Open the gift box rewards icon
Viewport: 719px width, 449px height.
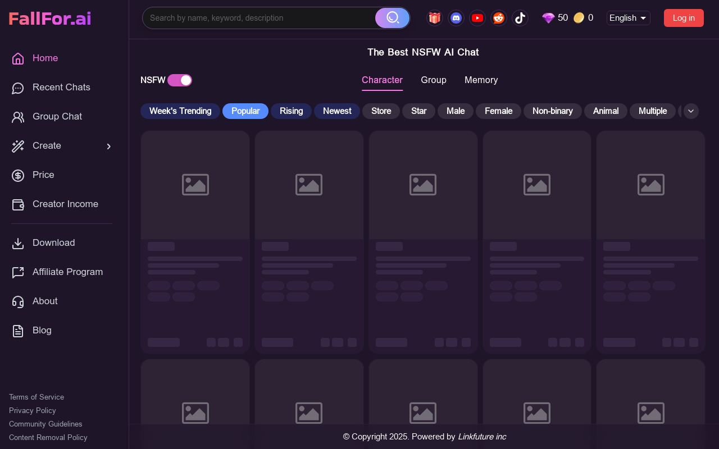[x=434, y=18]
